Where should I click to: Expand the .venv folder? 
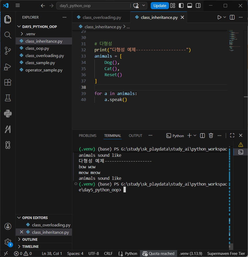[x=44, y=34]
